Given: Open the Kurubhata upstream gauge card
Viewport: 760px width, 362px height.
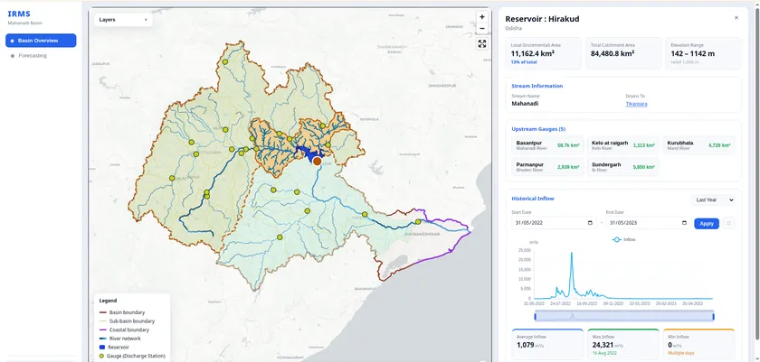Looking at the screenshot, I should (698, 145).
